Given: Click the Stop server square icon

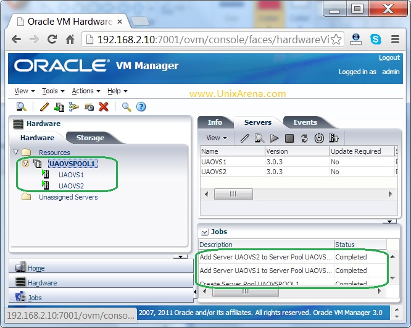Looking at the screenshot, I should (289, 138).
